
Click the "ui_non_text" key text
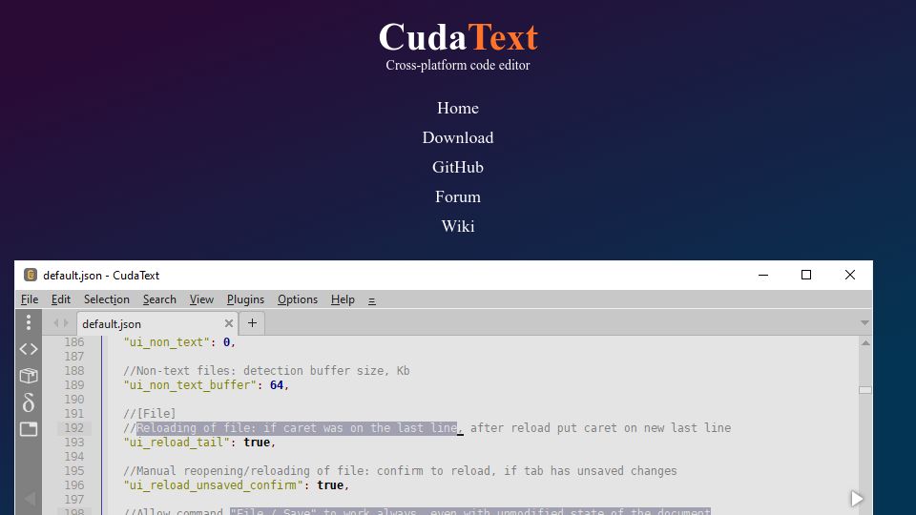click(x=166, y=342)
